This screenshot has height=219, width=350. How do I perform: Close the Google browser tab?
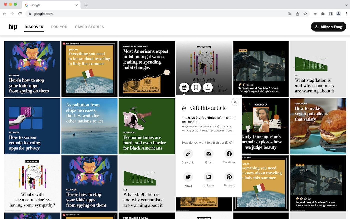click(x=77, y=5)
